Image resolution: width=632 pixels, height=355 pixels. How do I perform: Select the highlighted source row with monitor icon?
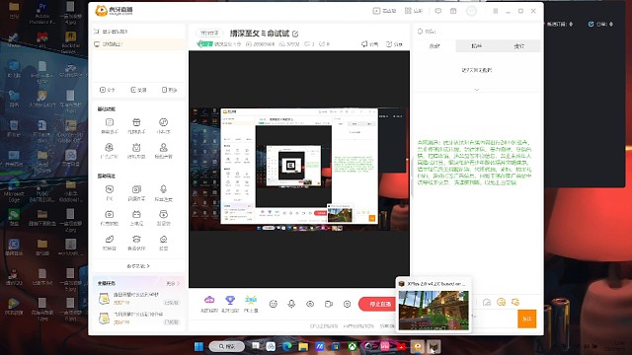tap(138, 44)
